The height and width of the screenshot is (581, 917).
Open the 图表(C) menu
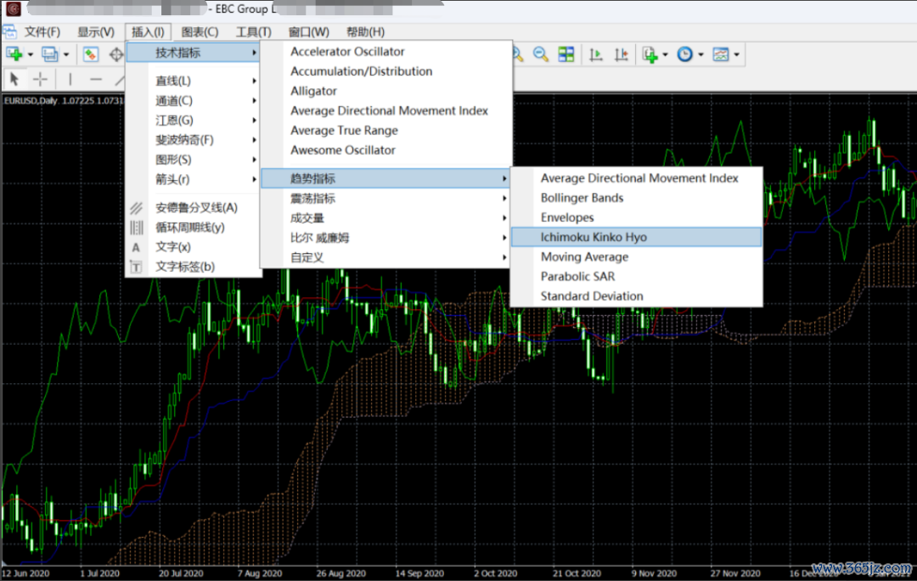(200, 31)
